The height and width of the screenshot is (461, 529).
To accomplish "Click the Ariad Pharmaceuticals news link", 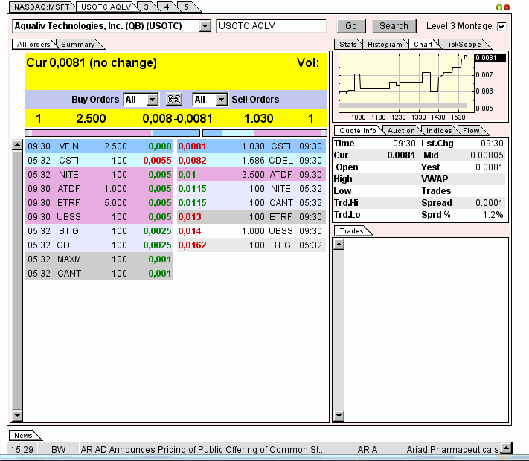I will point(453,450).
